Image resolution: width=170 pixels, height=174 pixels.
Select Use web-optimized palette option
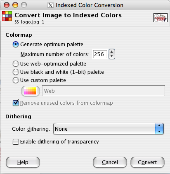coord(16,64)
